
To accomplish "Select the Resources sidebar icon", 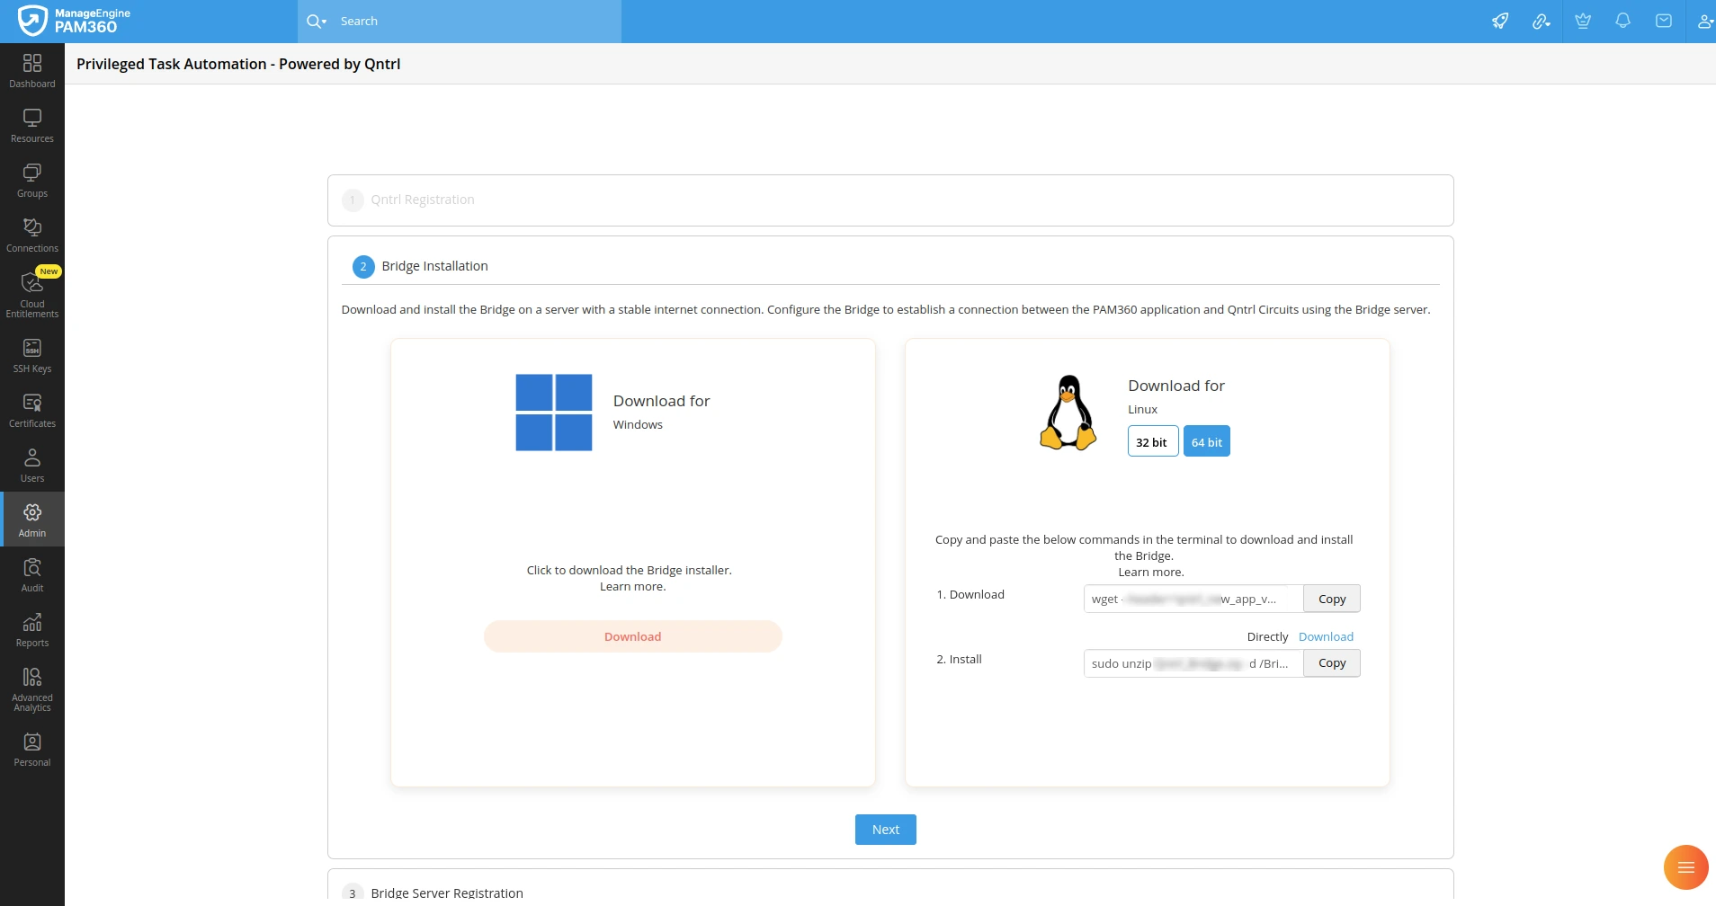I will tap(31, 124).
